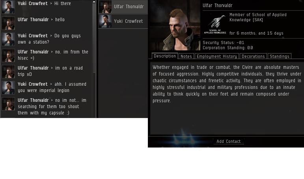Select the Decorations tab

click(x=253, y=56)
